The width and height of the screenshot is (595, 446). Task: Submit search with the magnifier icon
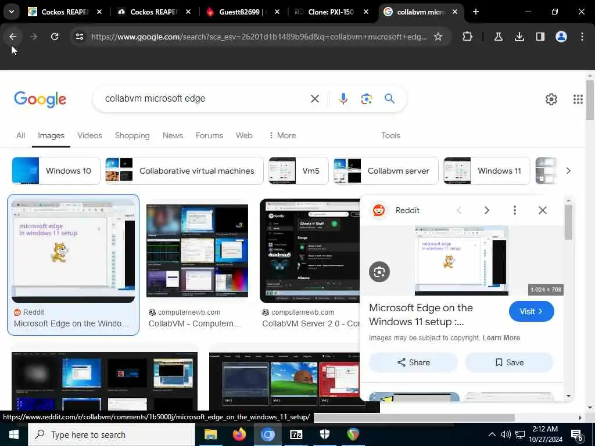pyautogui.click(x=389, y=99)
